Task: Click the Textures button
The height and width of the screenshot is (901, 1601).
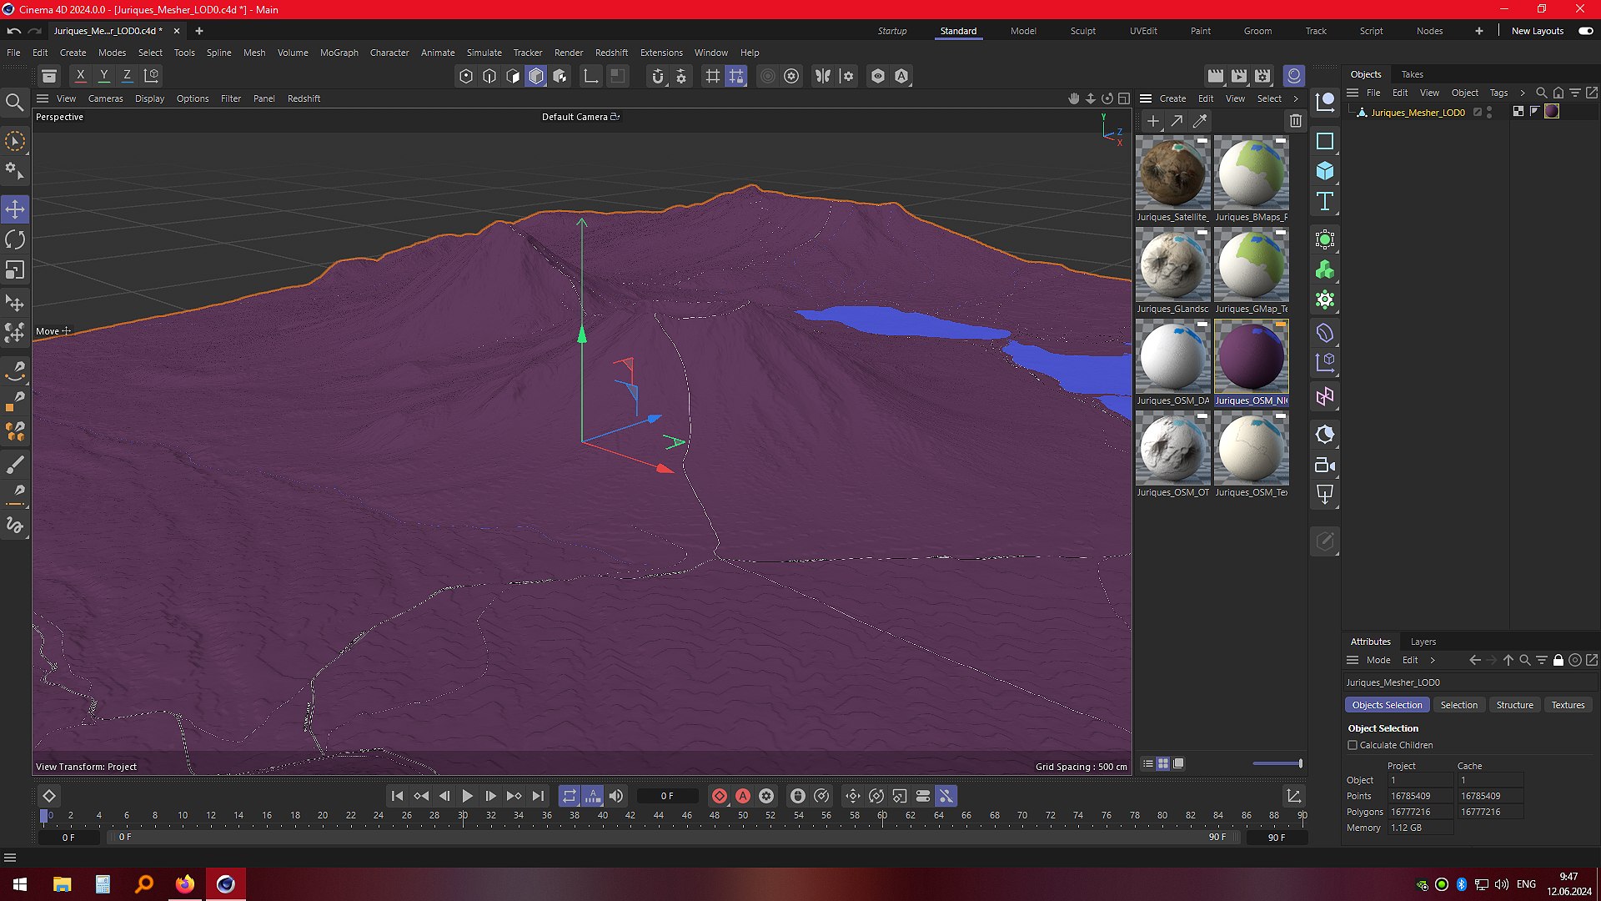Action: (1568, 705)
